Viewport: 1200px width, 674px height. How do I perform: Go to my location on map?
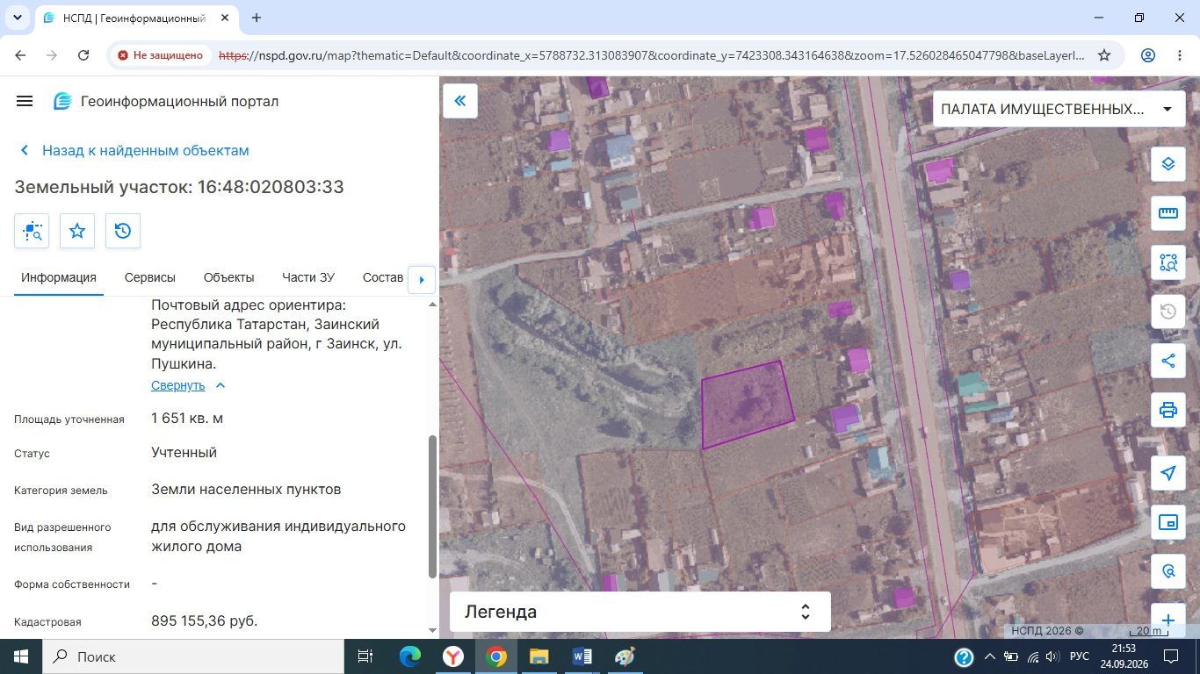point(1168,473)
